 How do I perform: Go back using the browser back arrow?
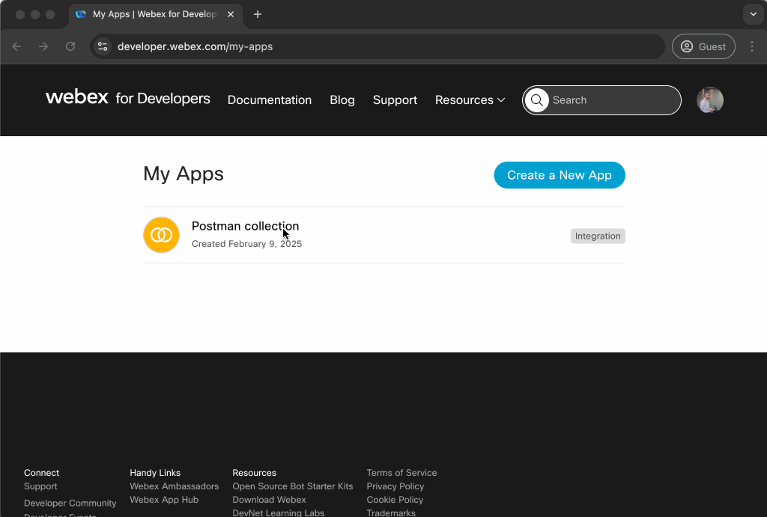[x=16, y=46]
